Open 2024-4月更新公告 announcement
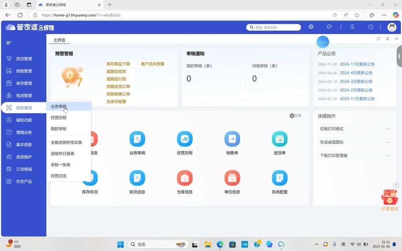Image resolution: width=402 pixels, height=251 pixels. [x=356, y=73]
